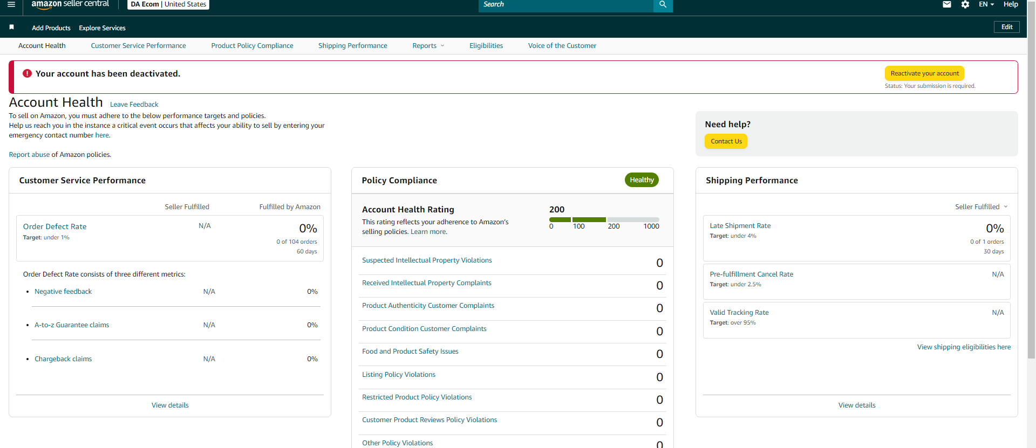This screenshot has width=1036, height=448.
Task: Click the Edit button
Action: (x=1007, y=27)
